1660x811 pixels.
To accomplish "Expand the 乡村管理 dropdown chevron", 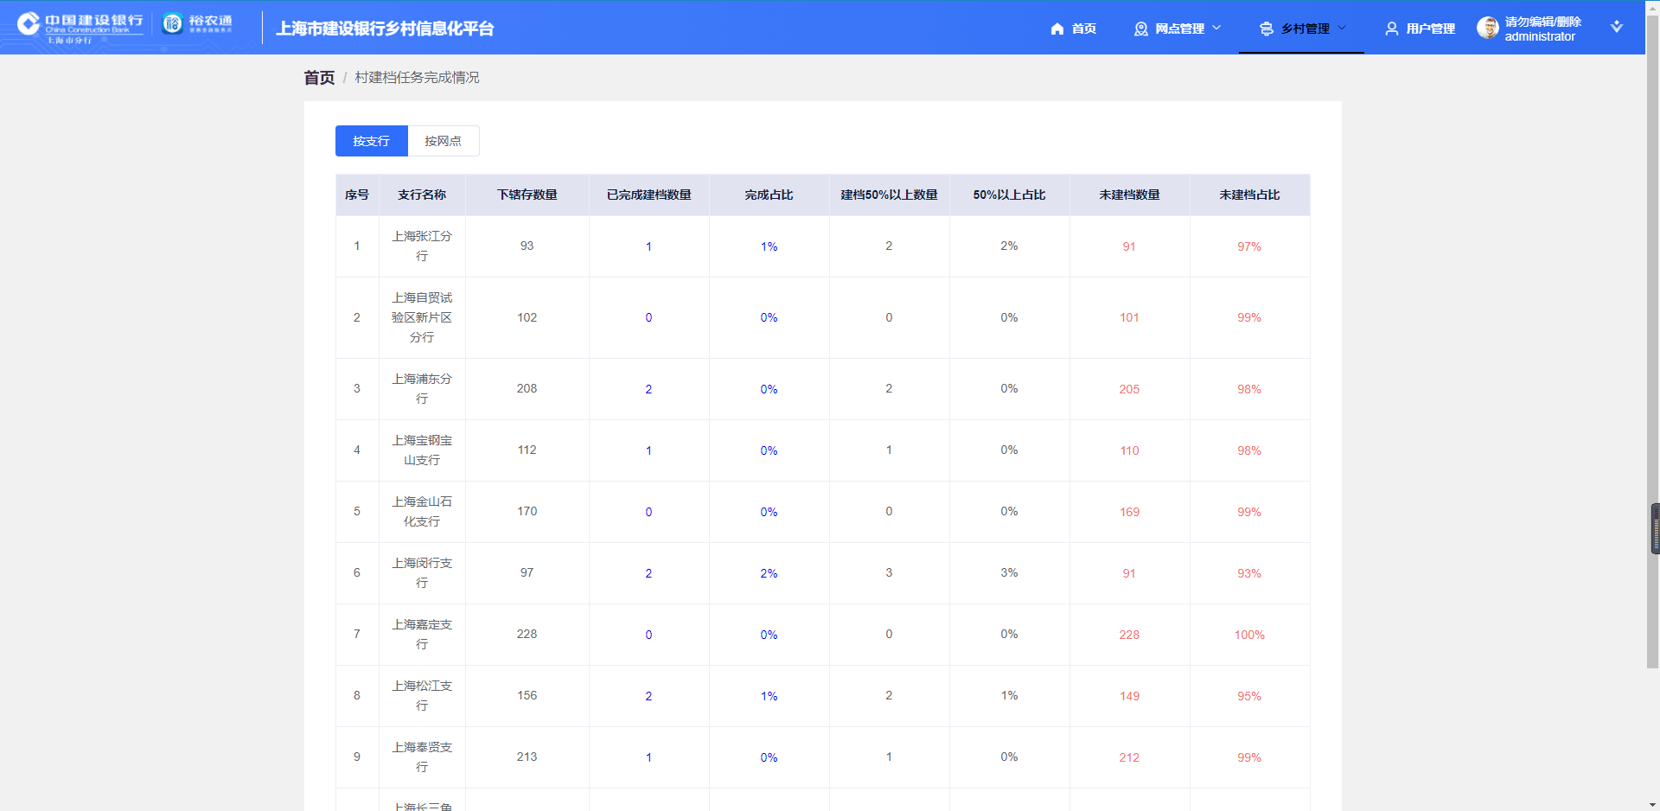I will 1342,28.
